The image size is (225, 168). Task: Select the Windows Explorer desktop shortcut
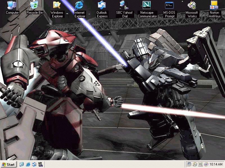point(57,5)
